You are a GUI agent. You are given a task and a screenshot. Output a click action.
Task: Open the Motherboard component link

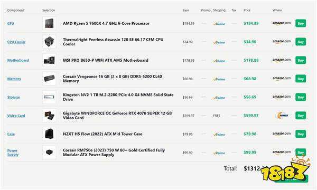18,60
